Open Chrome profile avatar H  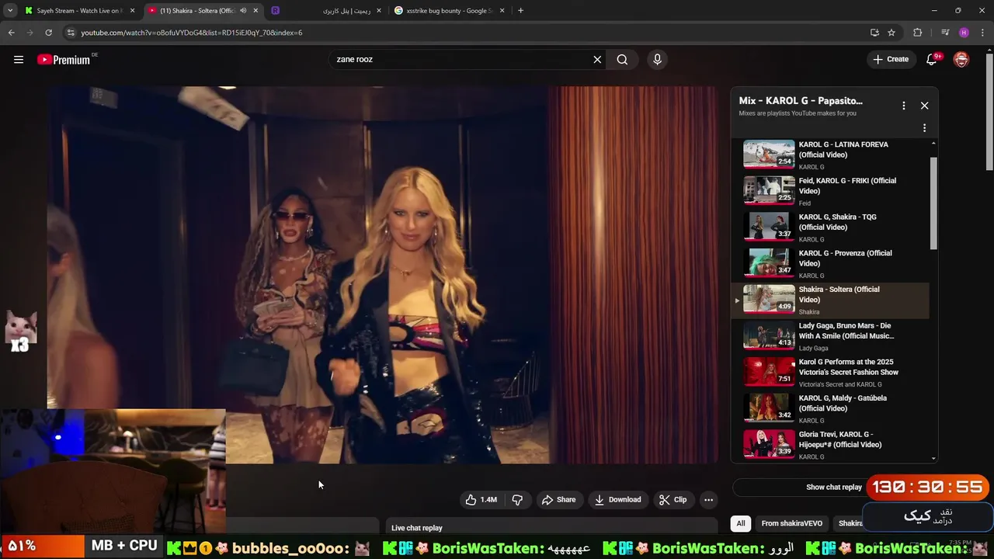pyautogui.click(x=964, y=33)
